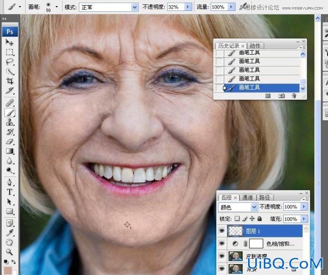Select the Crop tool
This screenshot has height=275, width=328.
[10, 81]
